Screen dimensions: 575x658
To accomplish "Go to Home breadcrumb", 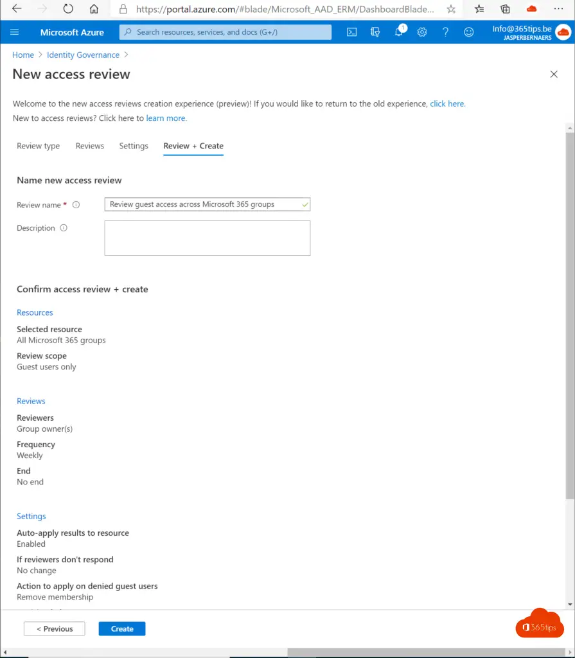I will coord(23,55).
